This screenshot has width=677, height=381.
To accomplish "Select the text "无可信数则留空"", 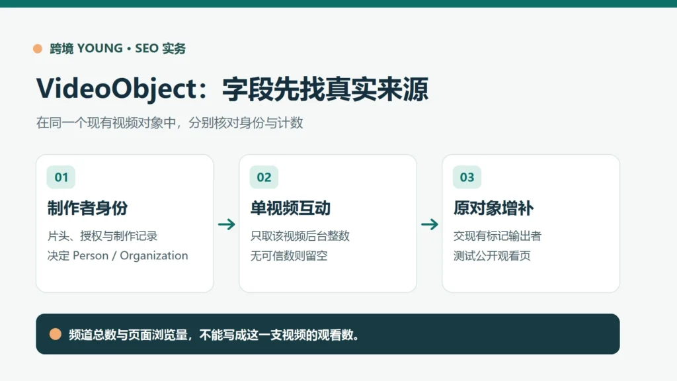I will coord(289,256).
